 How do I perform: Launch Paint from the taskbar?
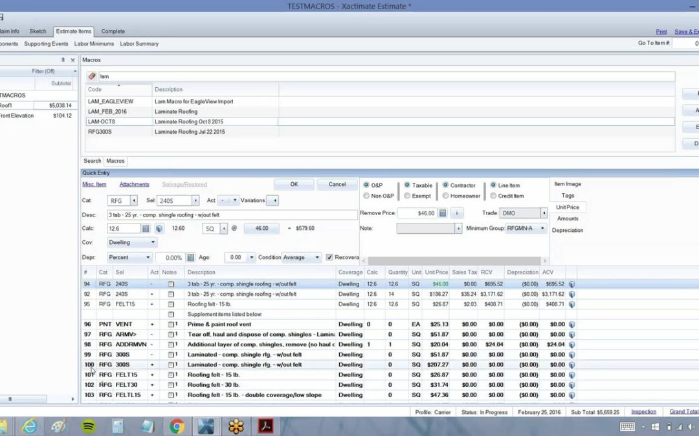59,427
